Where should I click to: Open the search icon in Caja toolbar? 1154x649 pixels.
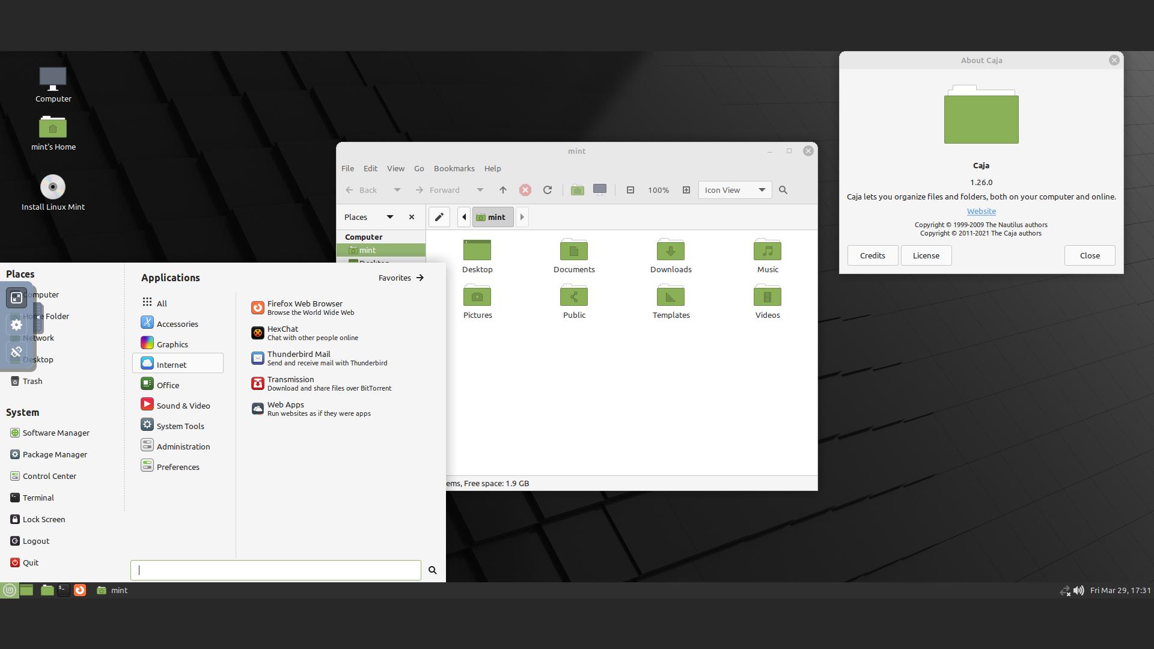pos(783,190)
